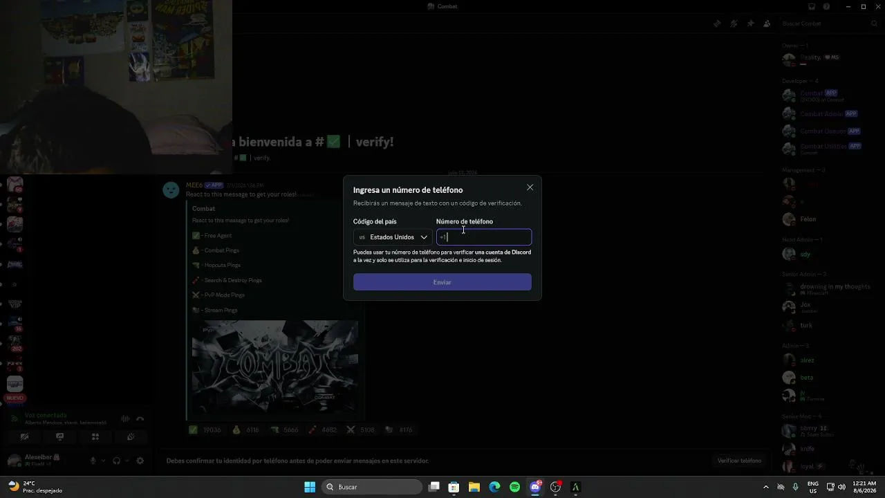Expand headphone output options arrow
Screen dimensions: 885x498
pyautogui.click(x=127, y=461)
